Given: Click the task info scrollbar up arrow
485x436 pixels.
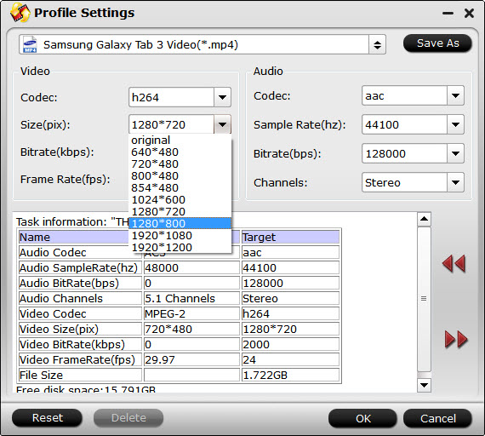Looking at the screenshot, I should tap(424, 219).
